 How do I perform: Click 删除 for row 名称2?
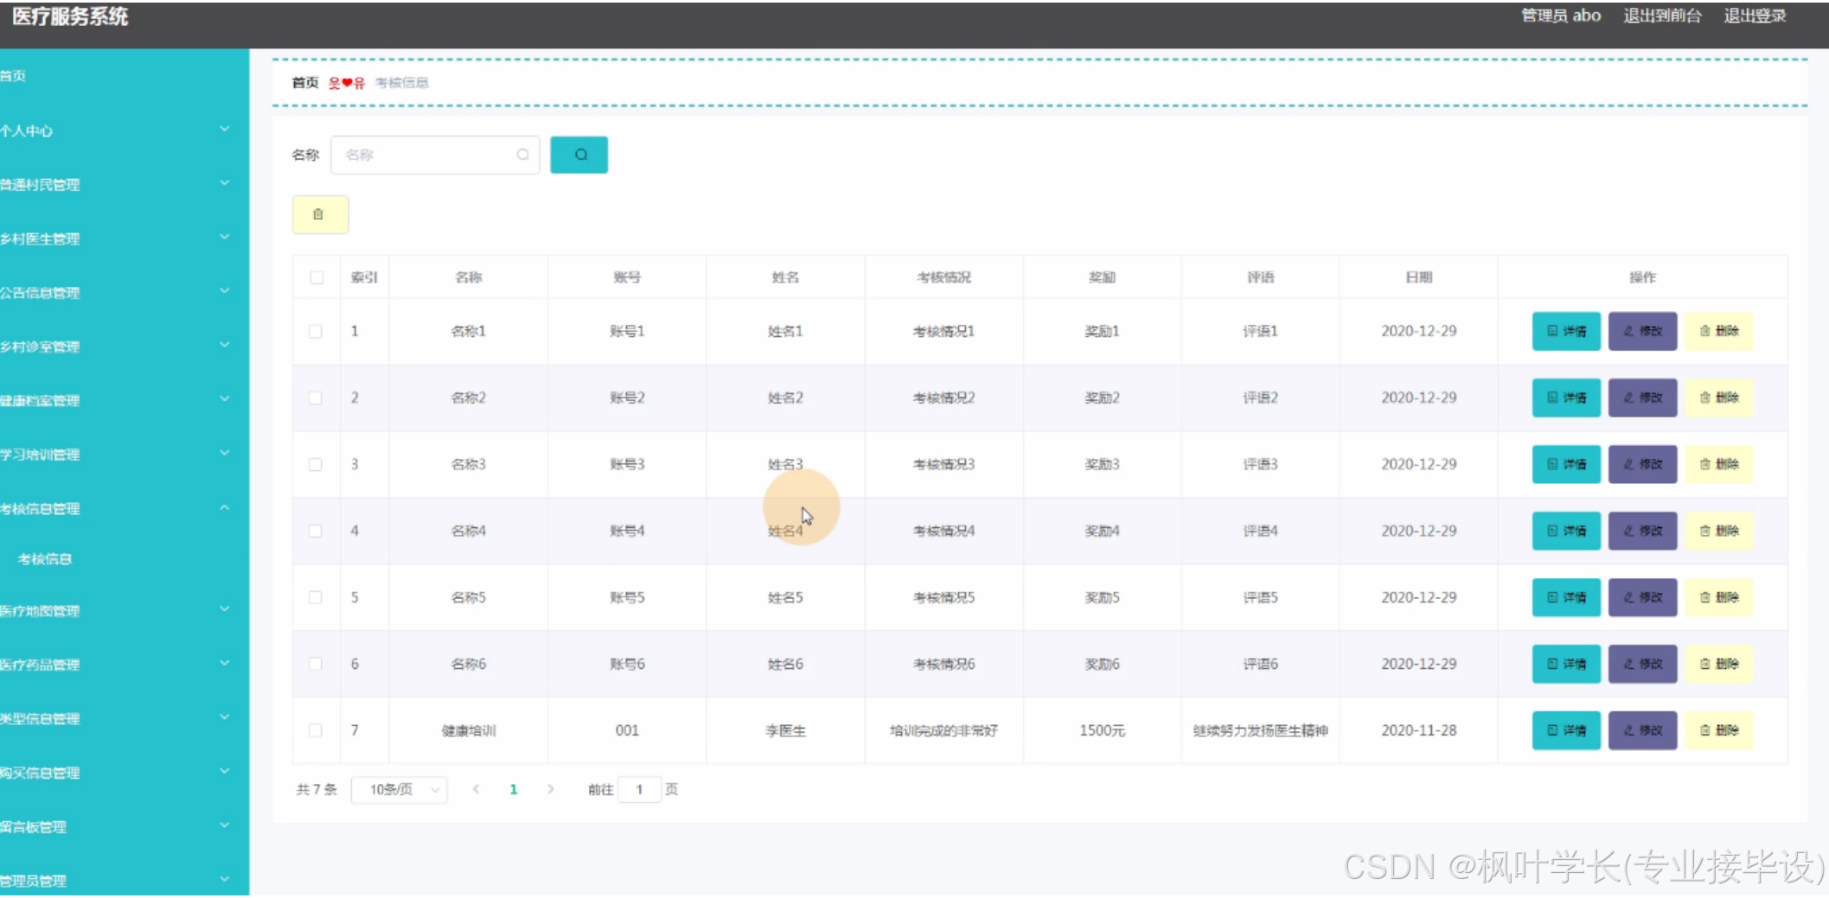(1718, 398)
